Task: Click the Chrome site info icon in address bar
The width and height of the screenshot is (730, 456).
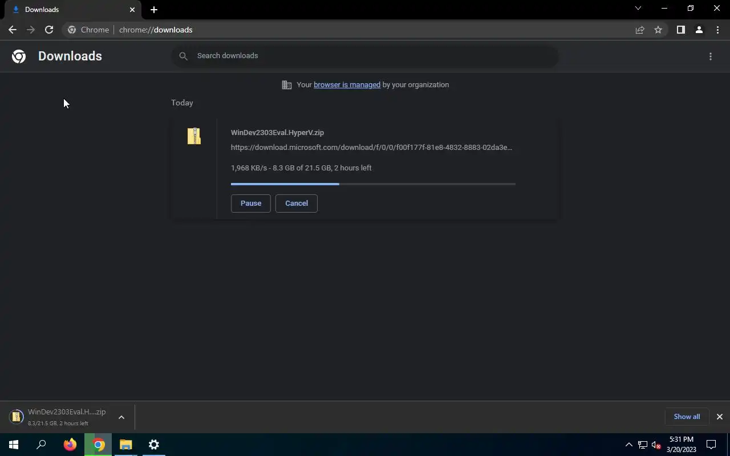Action: point(72,30)
